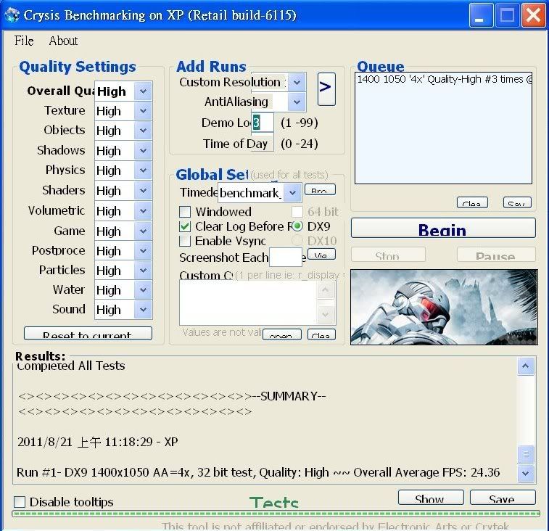The width and height of the screenshot is (549, 531).
Task: Check the Disable tooltips box
Action: pyautogui.click(x=20, y=502)
